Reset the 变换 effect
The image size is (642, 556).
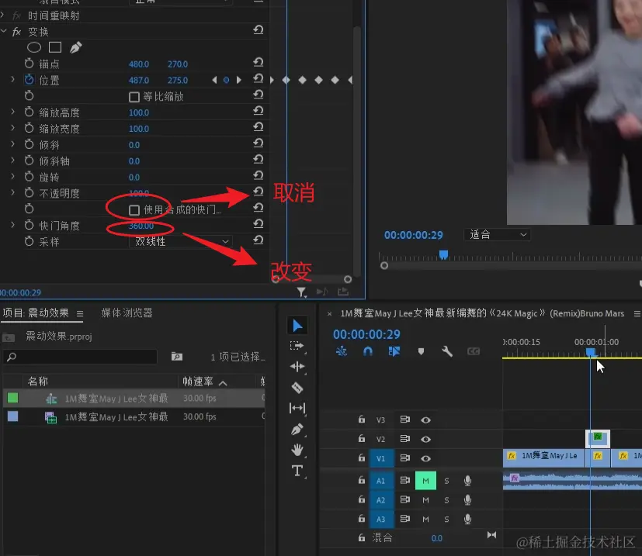[x=258, y=30]
